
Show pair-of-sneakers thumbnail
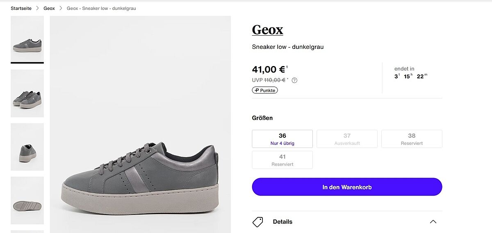(x=27, y=94)
